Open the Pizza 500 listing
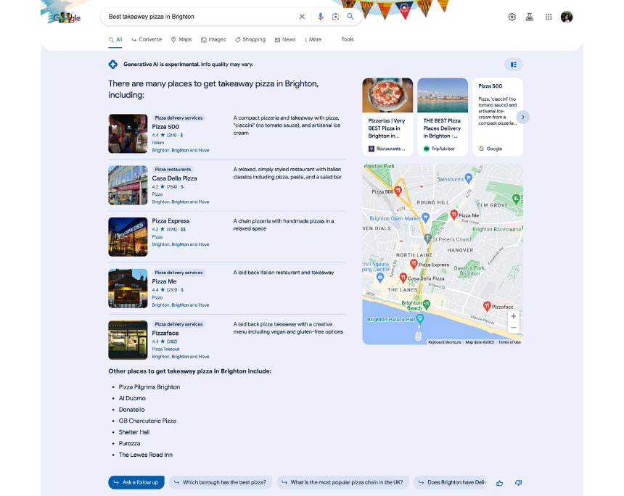Screen dimensions: 624x496 [165, 127]
